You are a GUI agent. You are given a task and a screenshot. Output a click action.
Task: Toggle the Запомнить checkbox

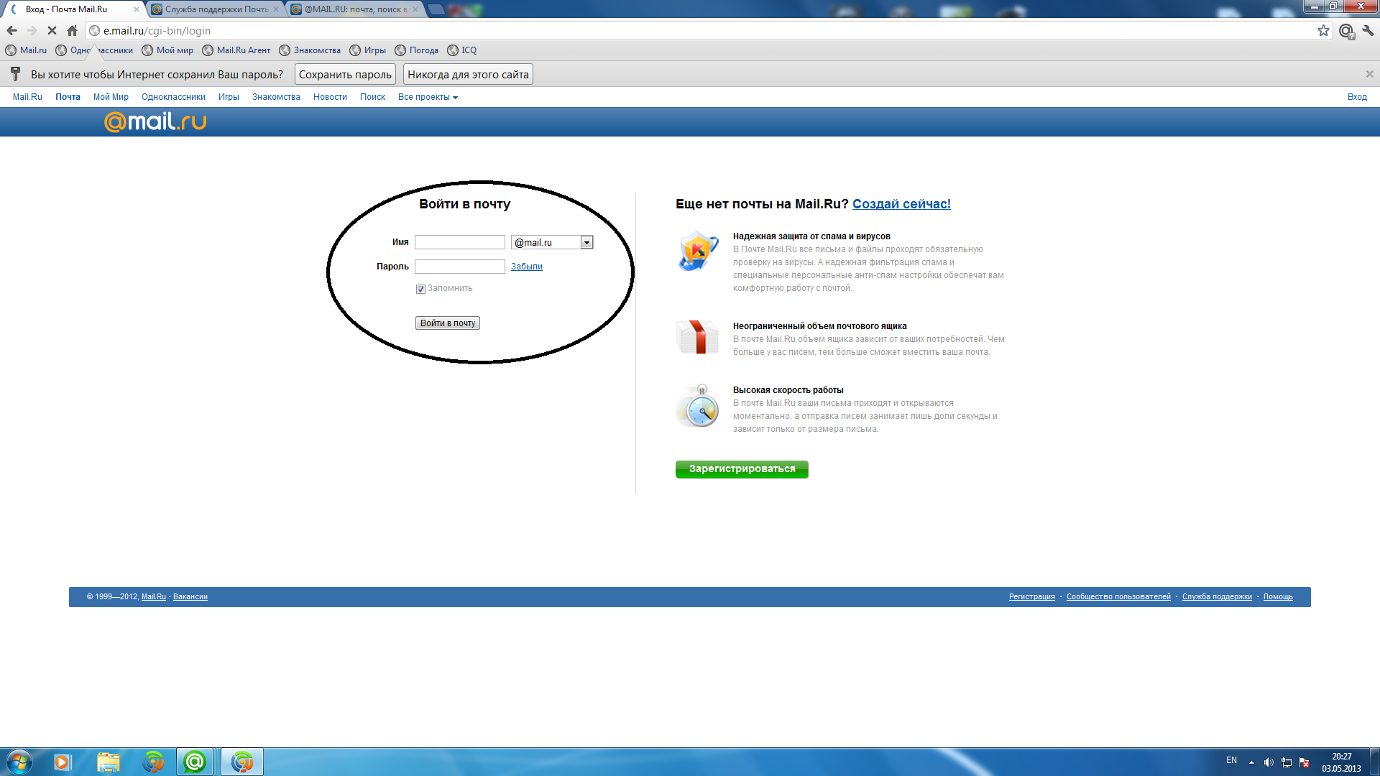pos(420,289)
